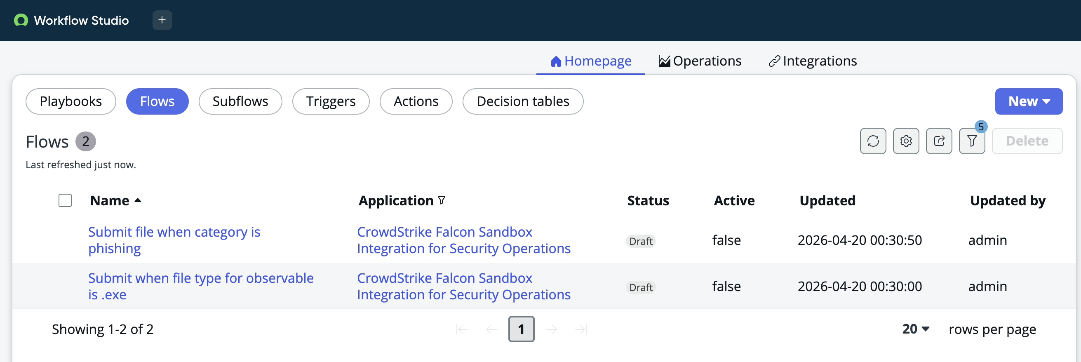
Task: Click the Name column sort arrow
Action: pyautogui.click(x=138, y=200)
